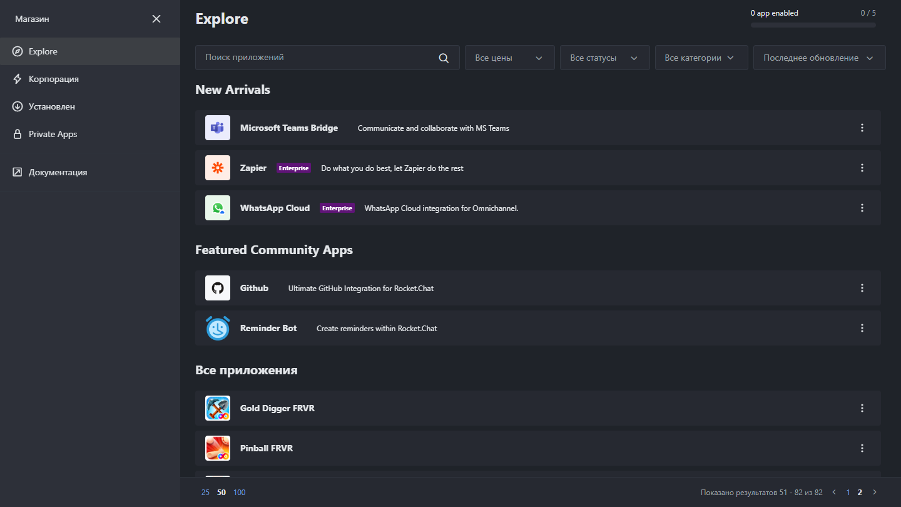Open Private Apps section
This screenshot has height=507, width=901.
(x=90, y=134)
